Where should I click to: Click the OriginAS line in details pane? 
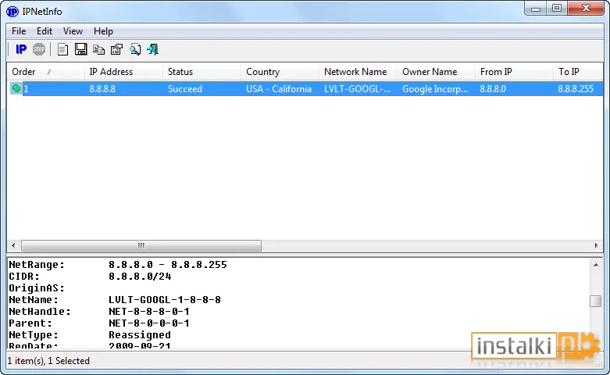pos(37,288)
